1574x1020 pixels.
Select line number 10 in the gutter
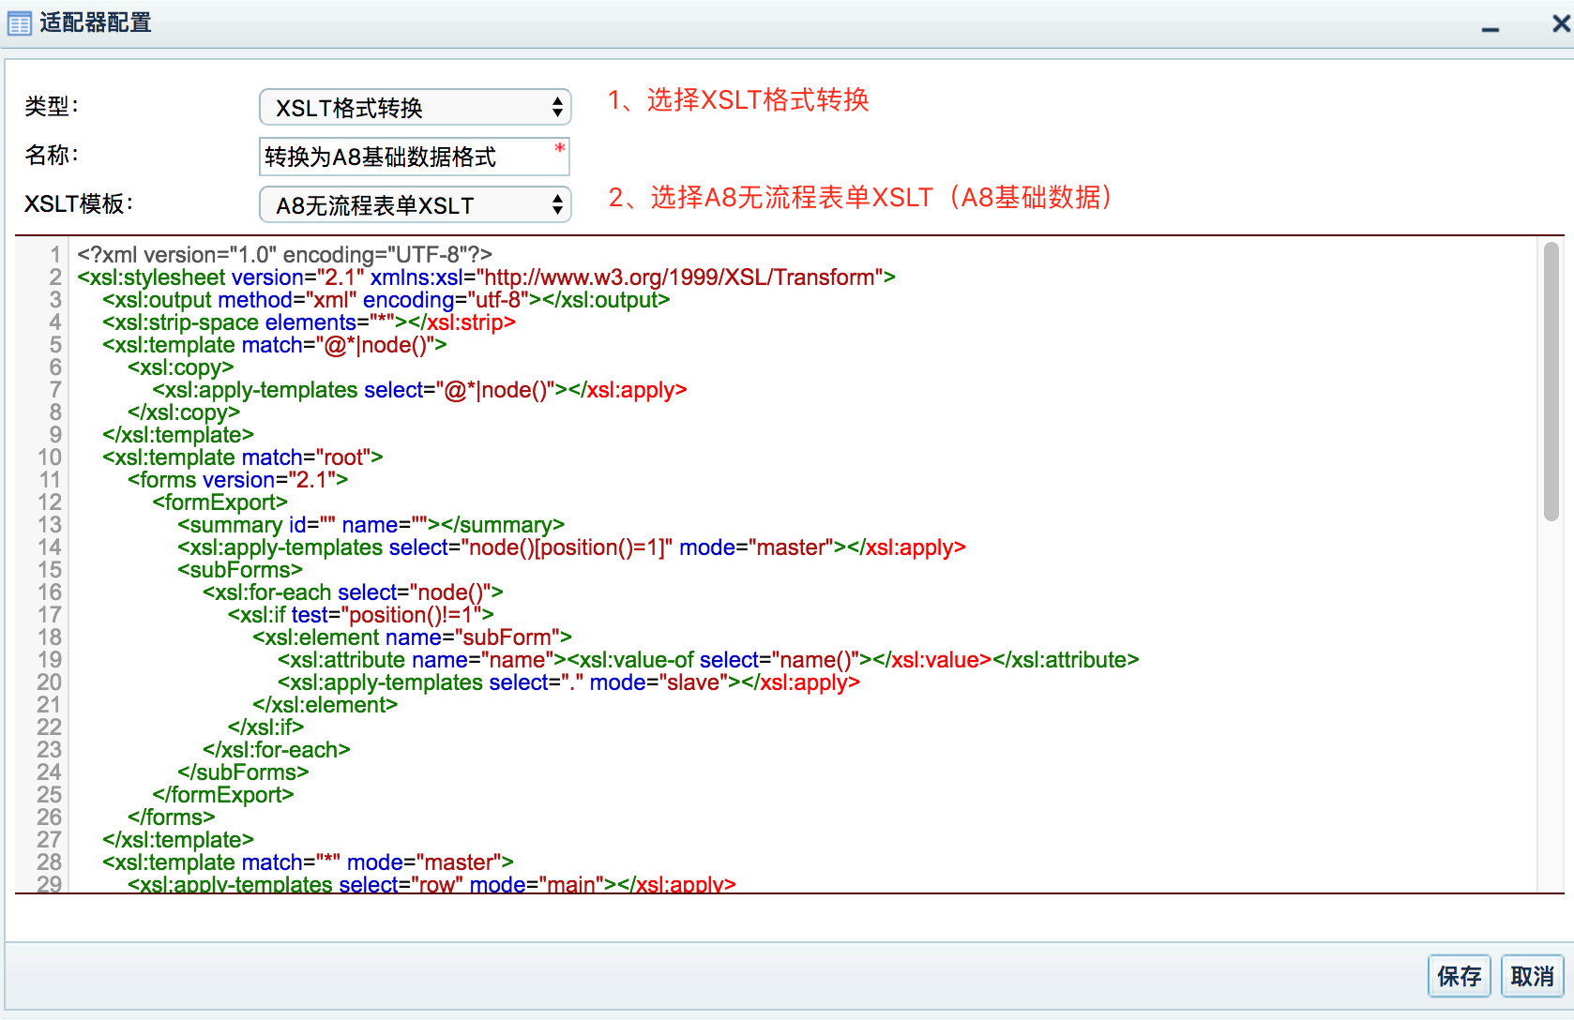coord(50,457)
